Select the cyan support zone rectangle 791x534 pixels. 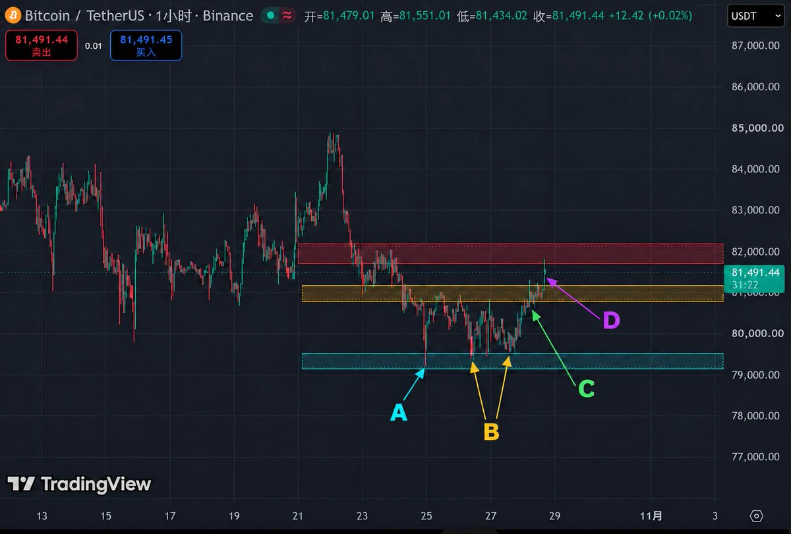[512, 361]
